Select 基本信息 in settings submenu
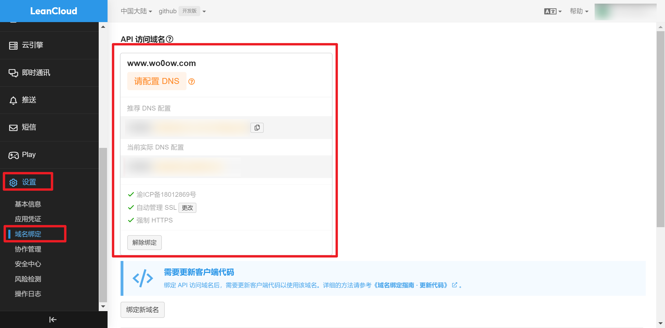 click(x=28, y=204)
